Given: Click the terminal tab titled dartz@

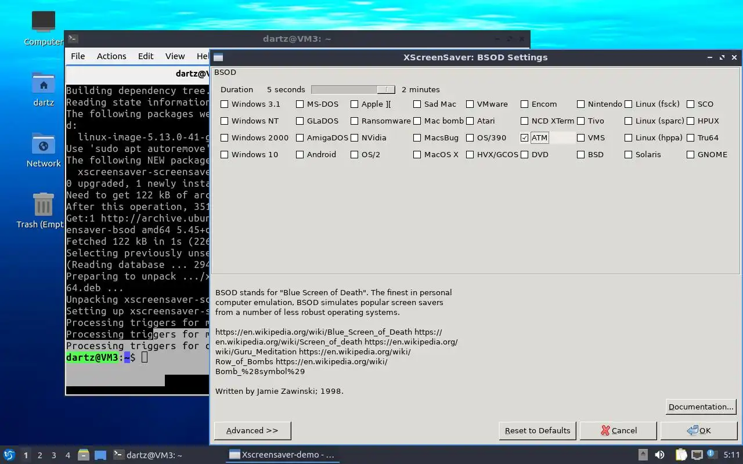Looking at the screenshot, I should click(x=137, y=74).
